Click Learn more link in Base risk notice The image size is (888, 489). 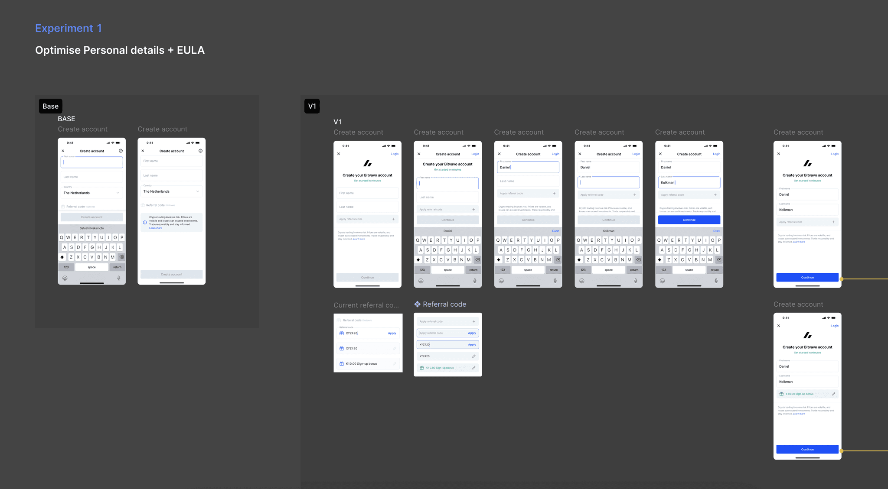point(155,228)
